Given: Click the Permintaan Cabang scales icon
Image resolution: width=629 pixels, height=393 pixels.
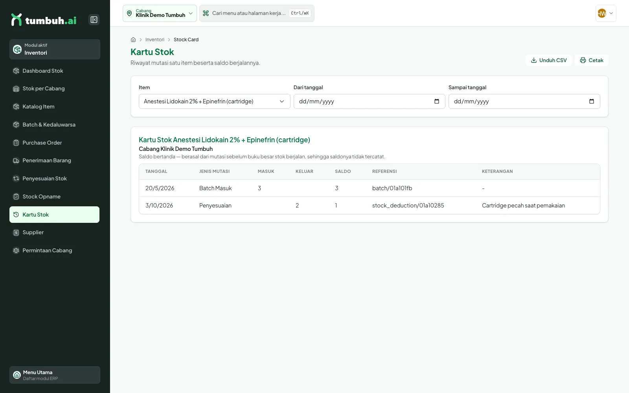Looking at the screenshot, I should click(16, 250).
